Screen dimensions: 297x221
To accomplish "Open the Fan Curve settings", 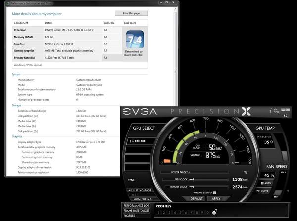I will (262, 191).
